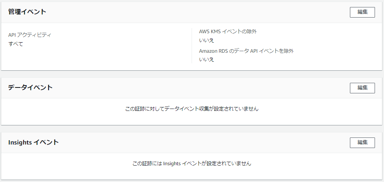This screenshot has height=182, width=384.
Task: Click the Insights イベントが設定されていません message
Action: (x=192, y=164)
